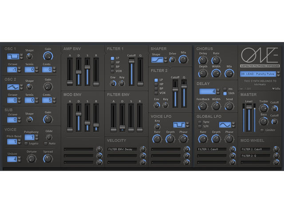Screen dimensions: 284x213
Task: Open Mod Wheel slot 'FILTER 2: Cutoff'
Action: click(256, 149)
